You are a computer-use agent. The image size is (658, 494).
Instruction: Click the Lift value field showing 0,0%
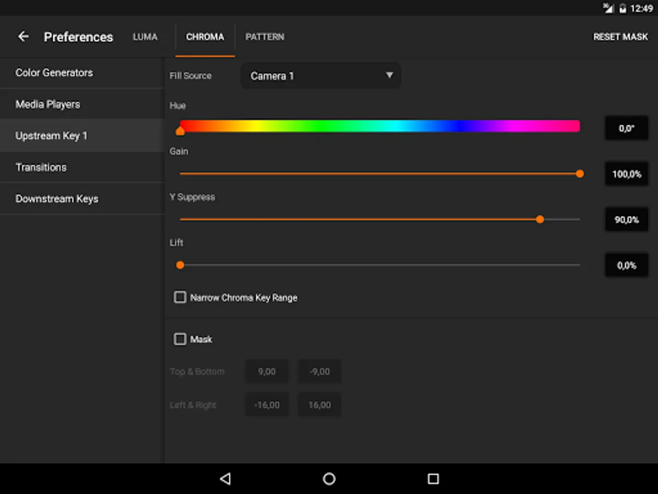tap(626, 266)
